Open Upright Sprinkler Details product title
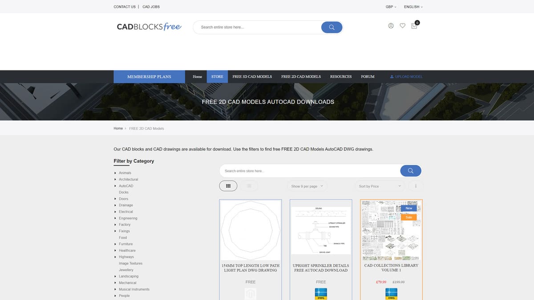The height and width of the screenshot is (300, 534). coord(321,268)
